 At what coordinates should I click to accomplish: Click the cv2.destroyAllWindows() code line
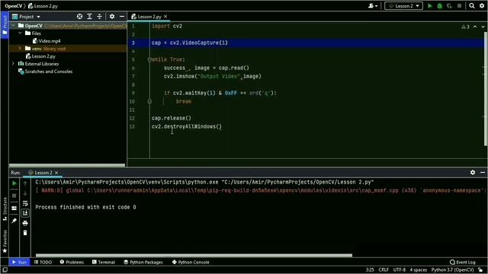187,126
